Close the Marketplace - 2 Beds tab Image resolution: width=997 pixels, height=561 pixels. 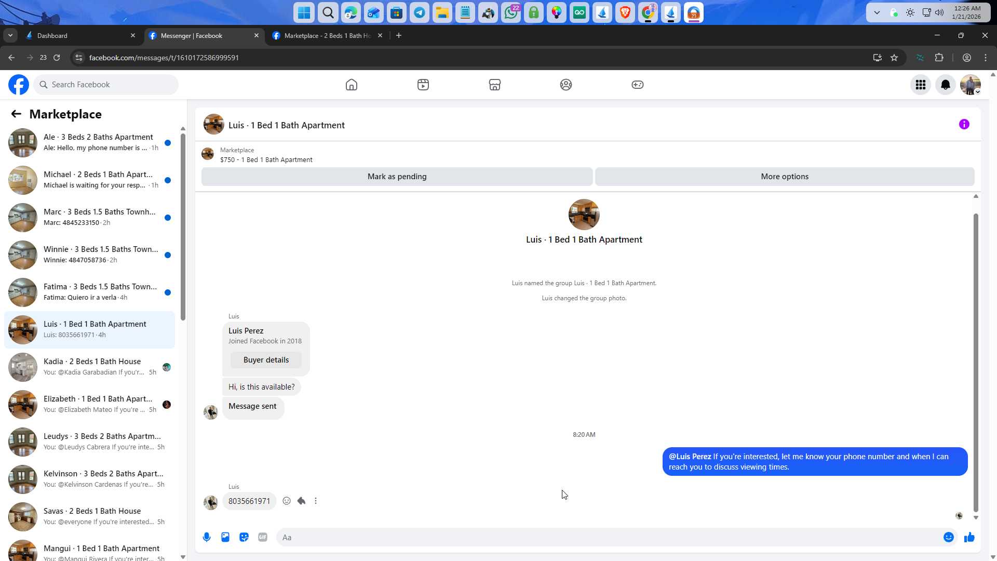pos(380,35)
